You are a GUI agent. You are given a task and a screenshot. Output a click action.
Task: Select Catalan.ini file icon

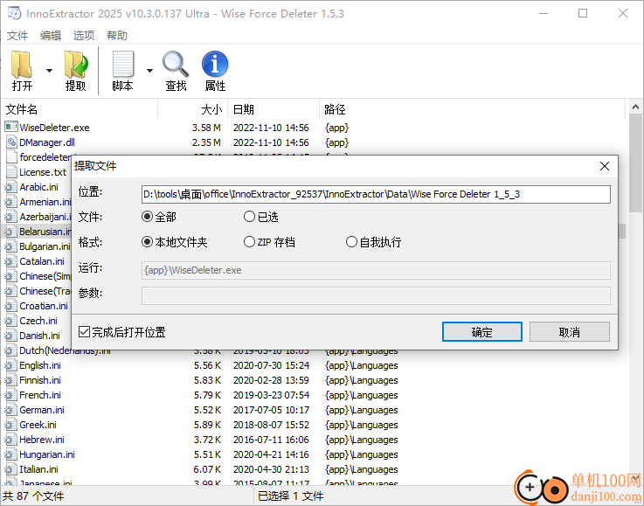[x=11, y=261]
